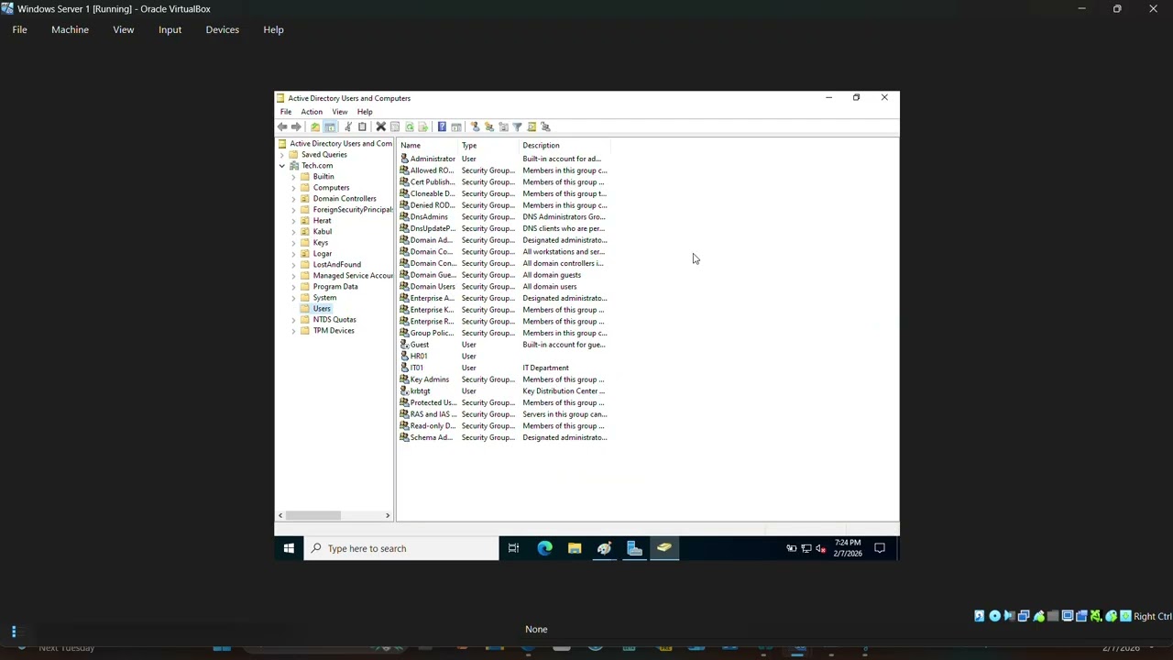Image resolution: width=1173 pixels, height=660 pixels.
Task: Click the Windows Start button
Action: (x=289, y=548)
